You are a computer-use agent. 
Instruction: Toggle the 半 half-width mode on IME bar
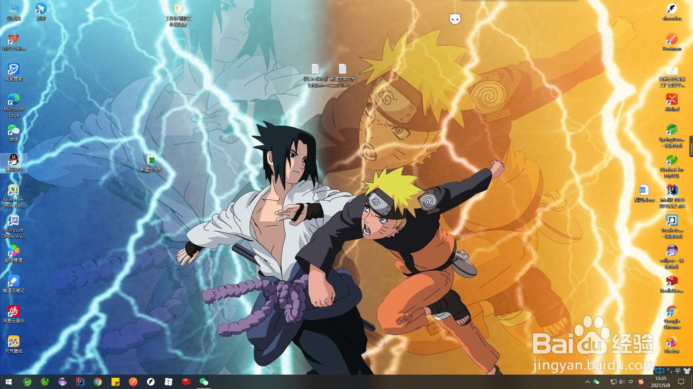click(x=678, y=370)
